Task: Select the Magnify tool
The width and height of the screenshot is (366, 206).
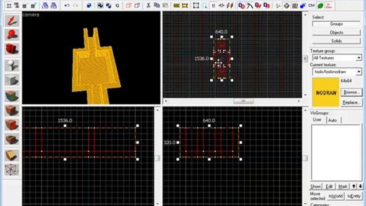Action: tap(11, 34)
